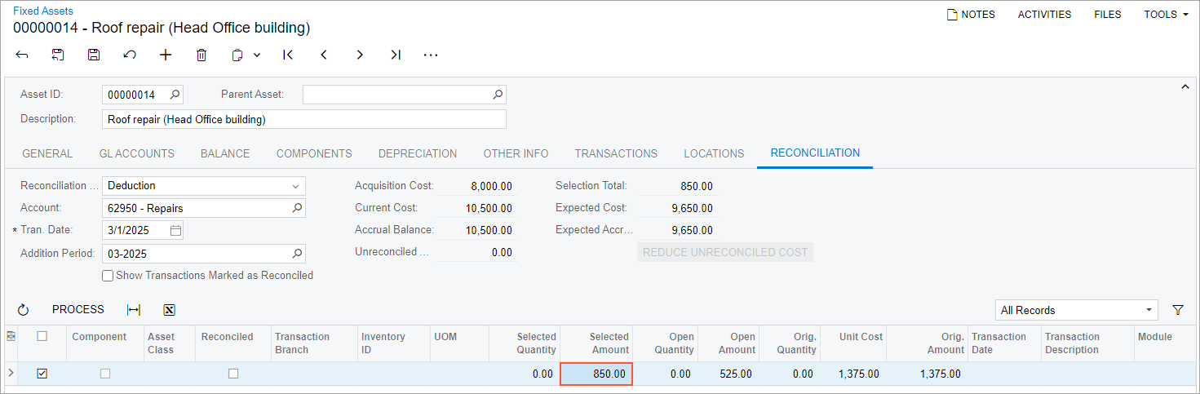Click the Delete trash can icon
The width and height of the screenshot is (1200, 394).
[201, 55]
